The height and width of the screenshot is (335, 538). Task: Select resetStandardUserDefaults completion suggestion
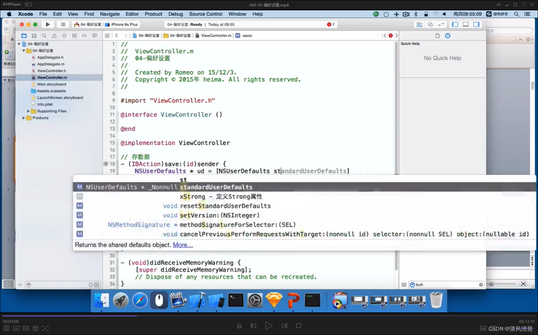pos(304,206)
